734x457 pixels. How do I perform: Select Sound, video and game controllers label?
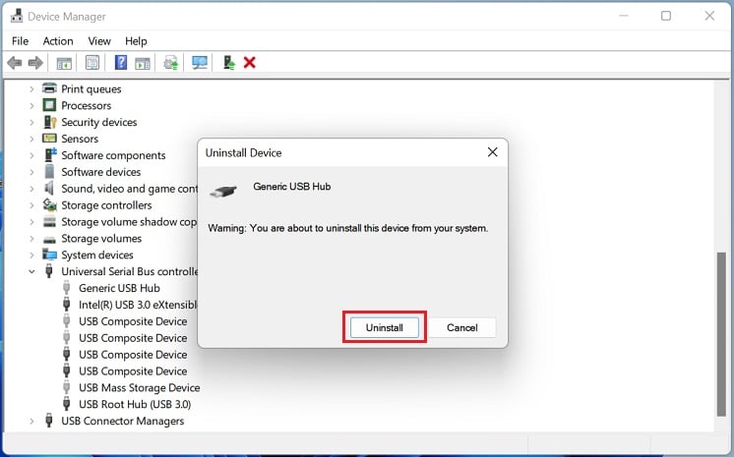pos(129,188)
